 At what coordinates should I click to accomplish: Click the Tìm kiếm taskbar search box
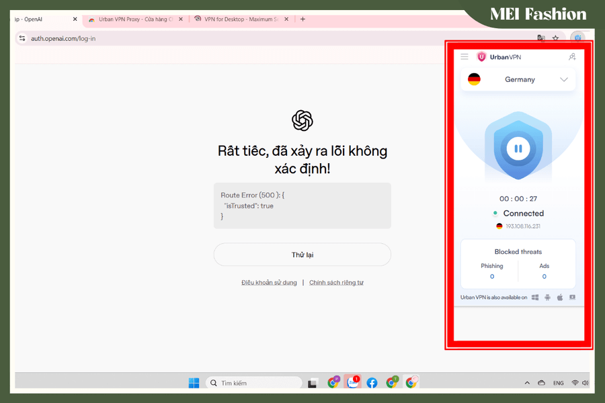254,383
